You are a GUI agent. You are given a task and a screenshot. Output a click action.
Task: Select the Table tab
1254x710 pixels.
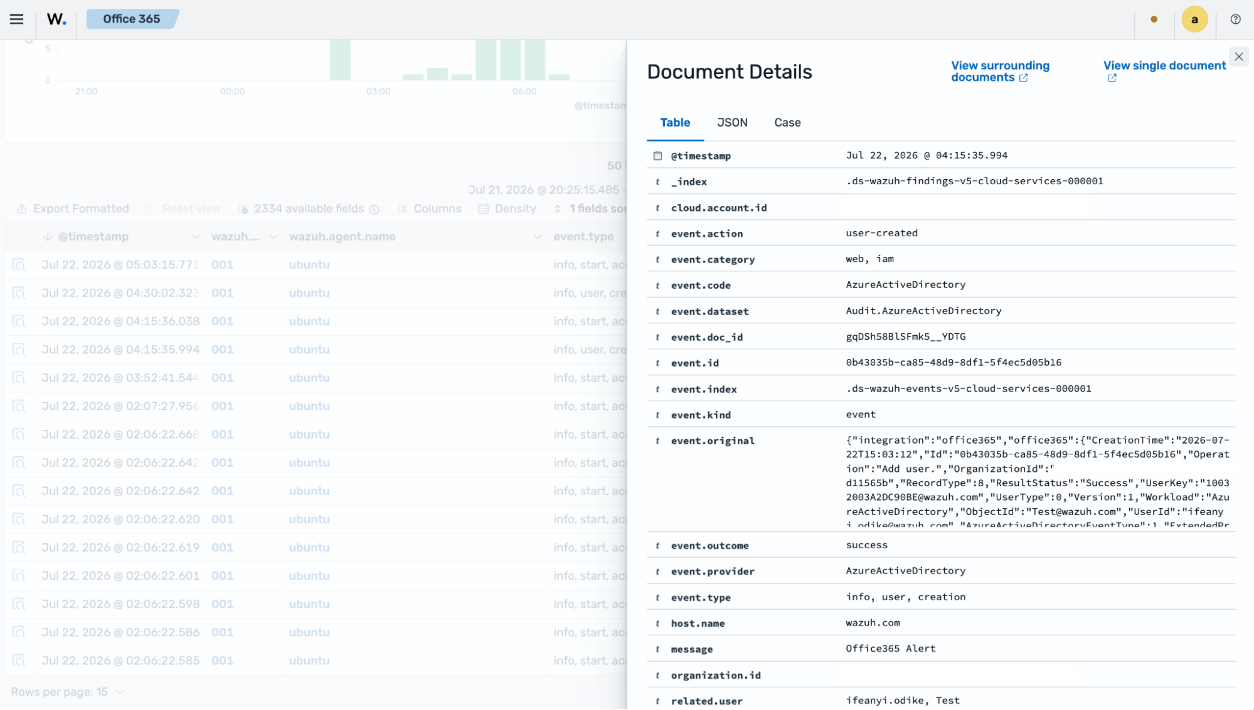[675, 123]
